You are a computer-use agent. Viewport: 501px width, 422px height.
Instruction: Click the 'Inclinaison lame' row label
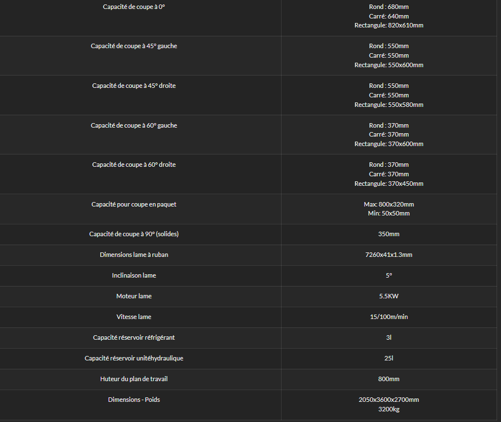coord(134,275)
